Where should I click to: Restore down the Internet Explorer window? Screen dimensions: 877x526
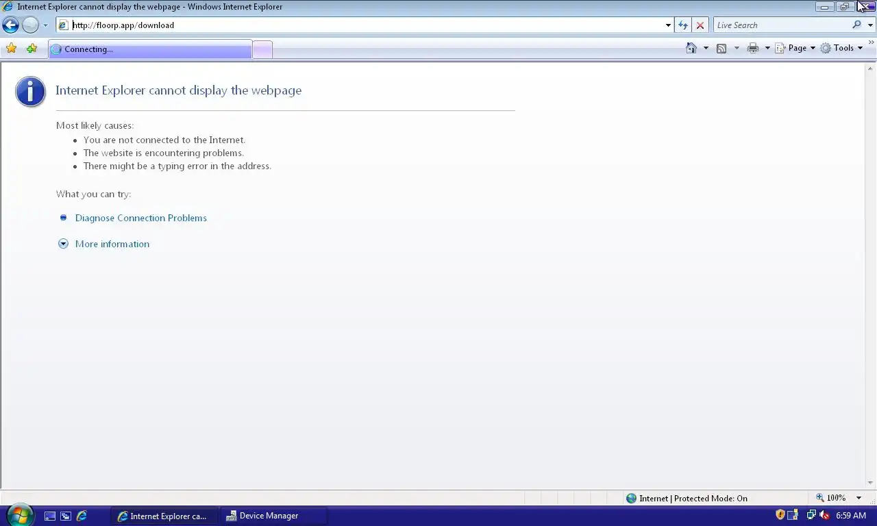[x=844, y=7]
